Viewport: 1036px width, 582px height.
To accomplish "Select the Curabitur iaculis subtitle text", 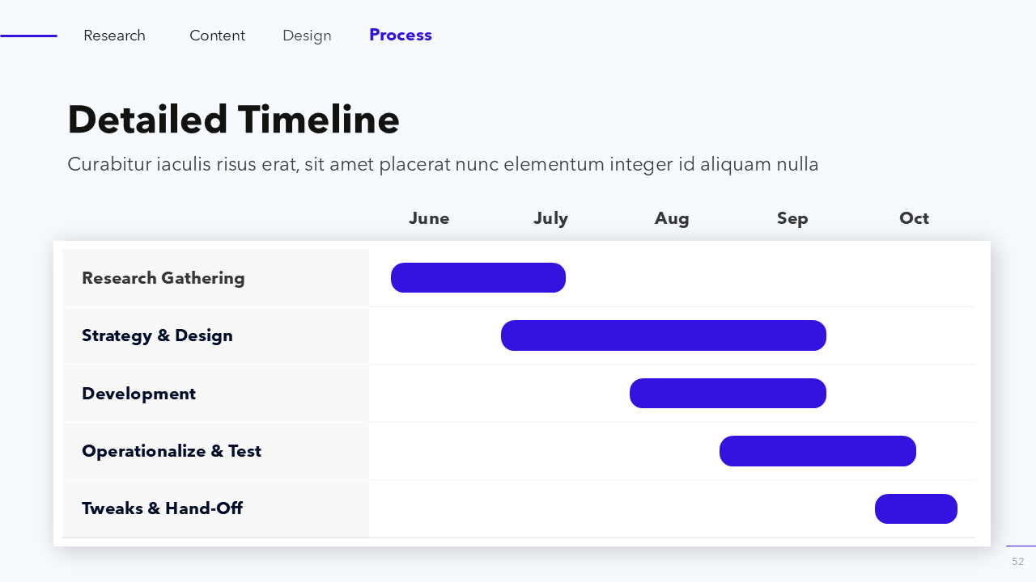I will [x=443, y=165].
